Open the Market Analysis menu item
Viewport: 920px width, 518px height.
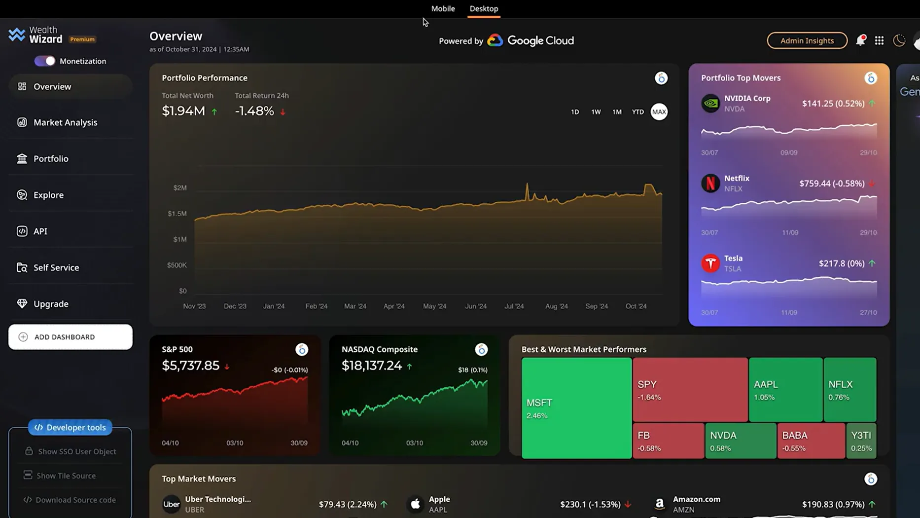click(x=71, y=122)
